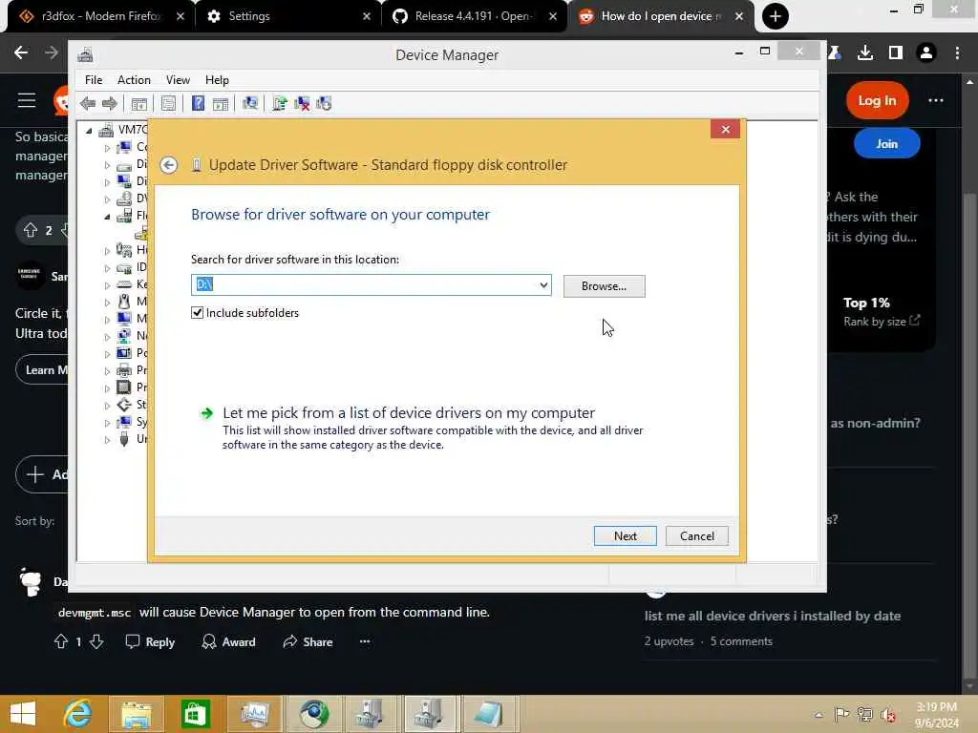Open Windows Store from the taskbar

[x=195, y=714]
